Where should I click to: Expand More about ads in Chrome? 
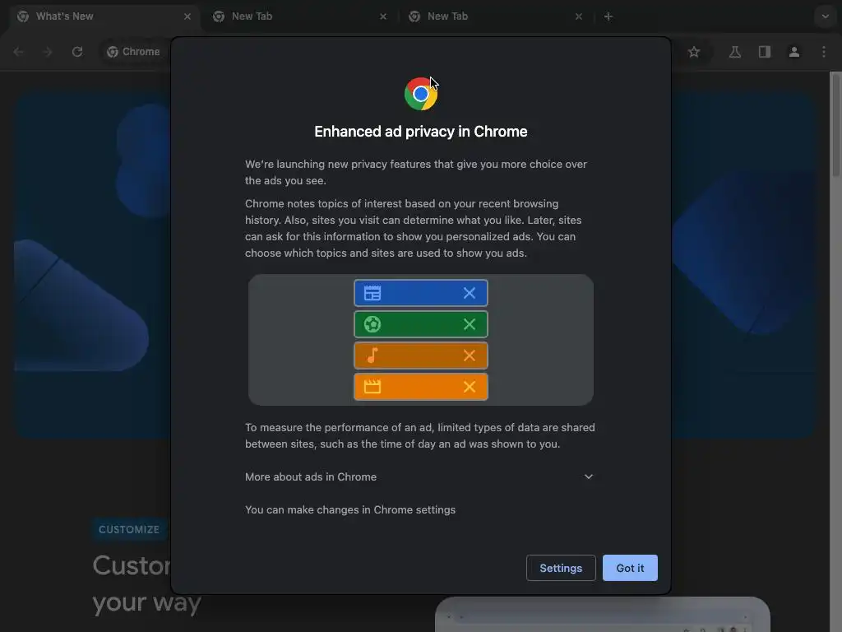(419, 476)
